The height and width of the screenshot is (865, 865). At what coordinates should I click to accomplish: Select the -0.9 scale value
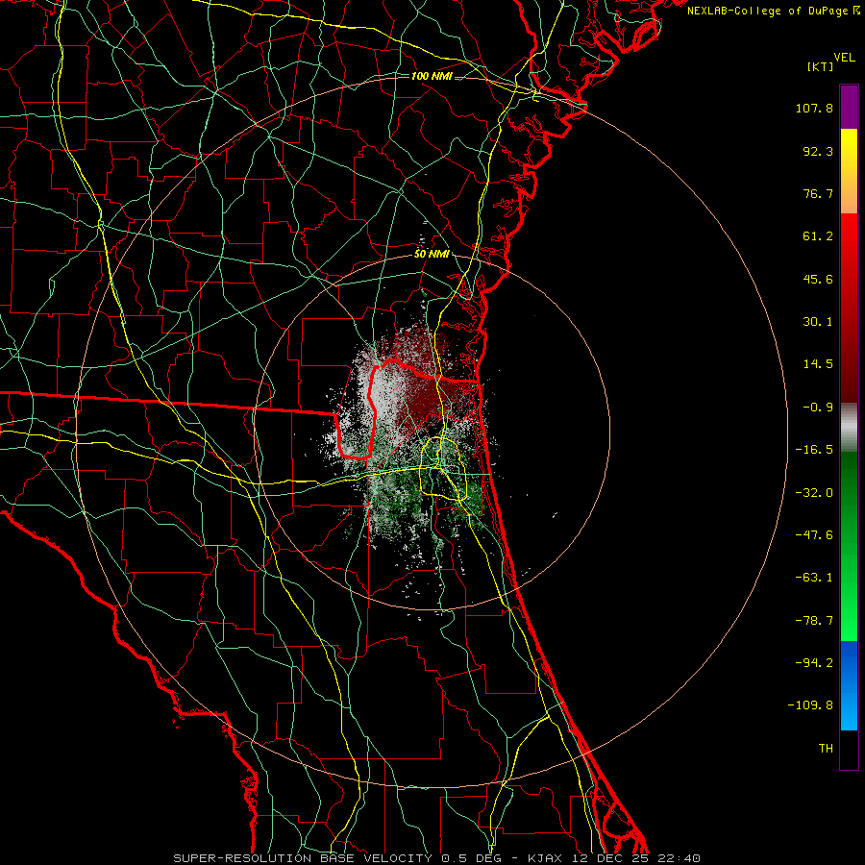point(818,408)
